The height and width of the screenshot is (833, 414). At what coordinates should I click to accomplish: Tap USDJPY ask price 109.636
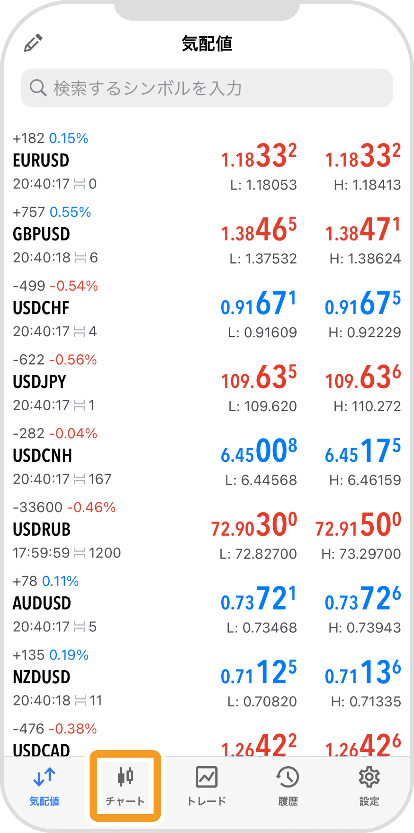point(363,377)
